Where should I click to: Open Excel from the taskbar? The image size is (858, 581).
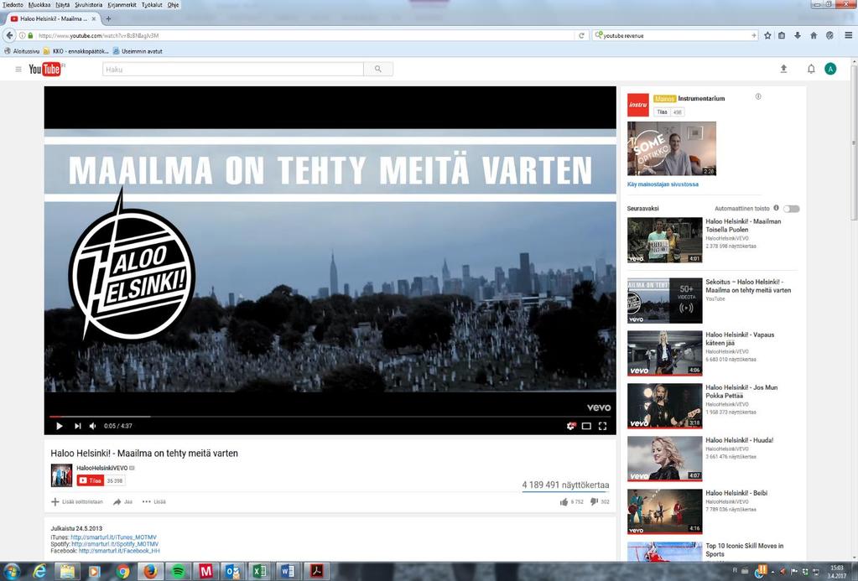(x=258, y=571)
